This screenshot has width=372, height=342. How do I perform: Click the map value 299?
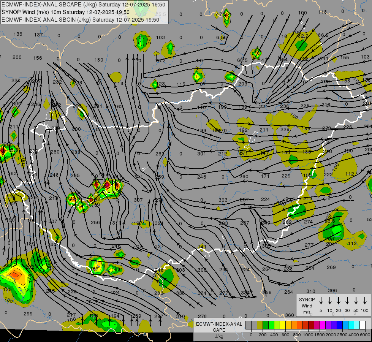(x=28, y=314)
